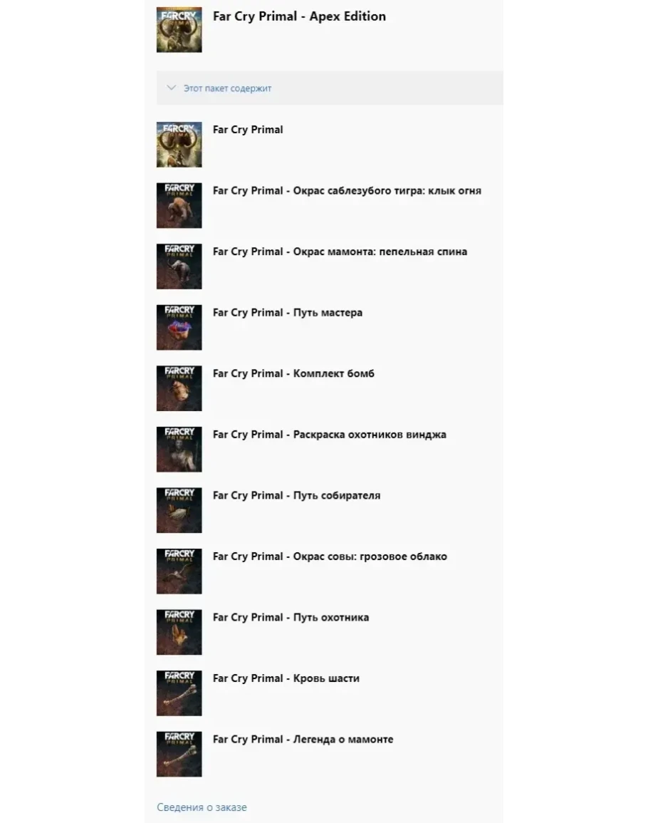Click the 'Легенда о мамонте' icon
Viewport: 648px width, 823px height.
click(x=179, y=754)
